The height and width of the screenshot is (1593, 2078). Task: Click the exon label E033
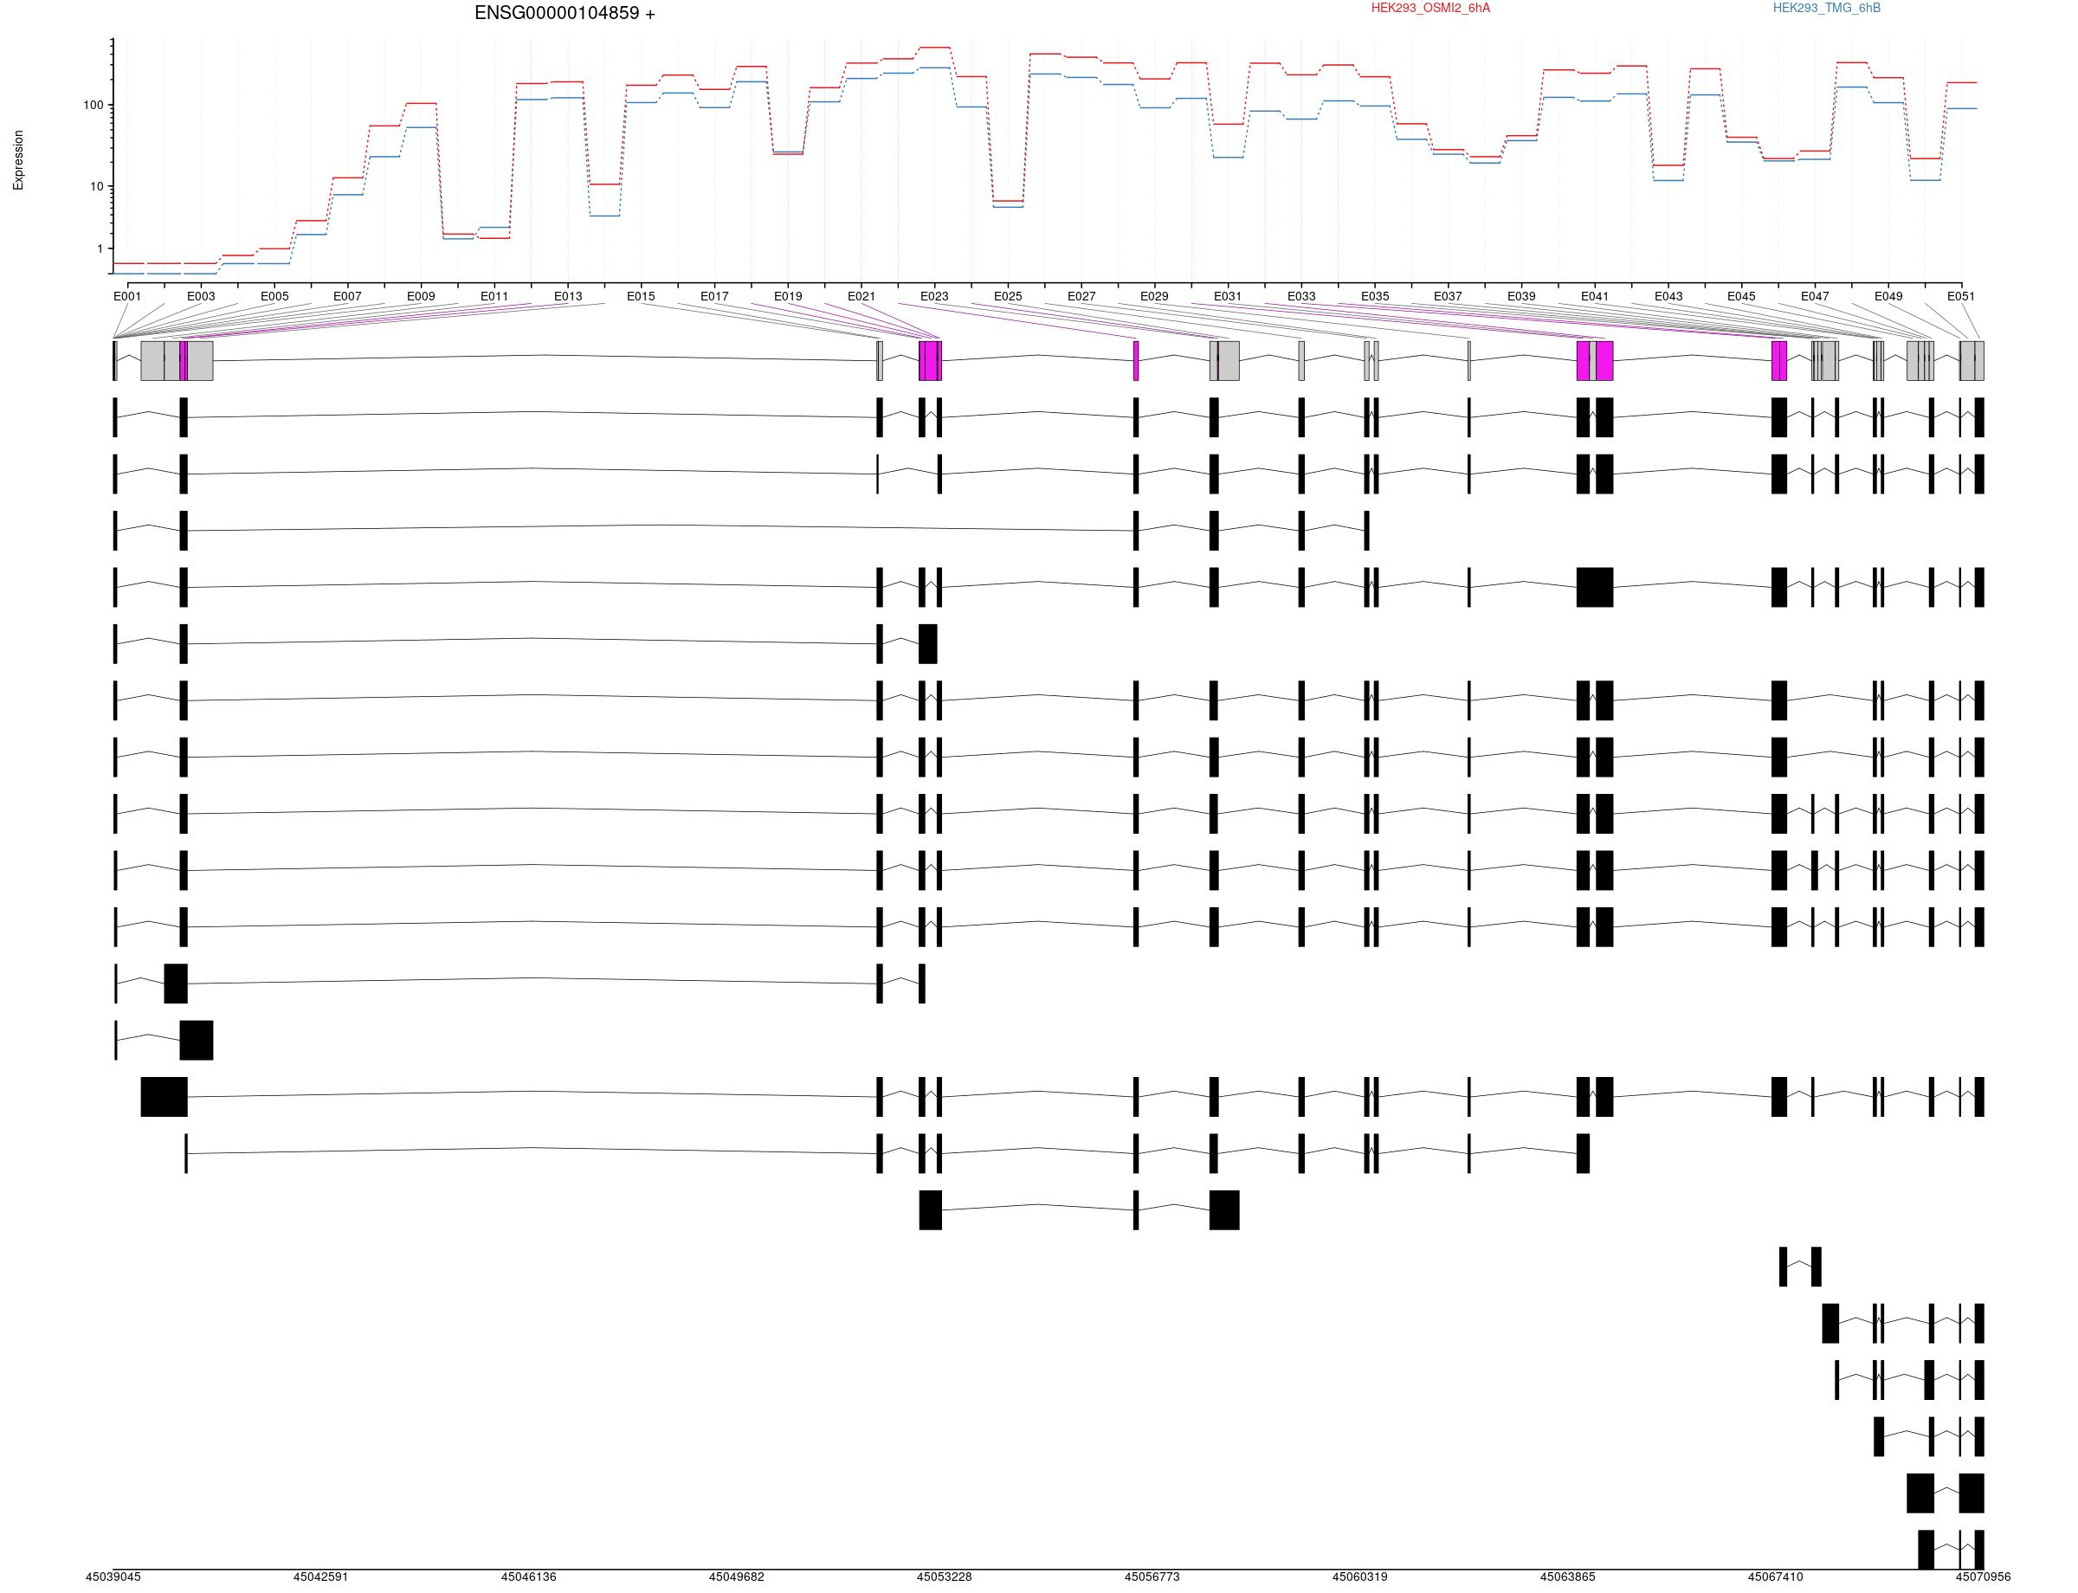1301,296
